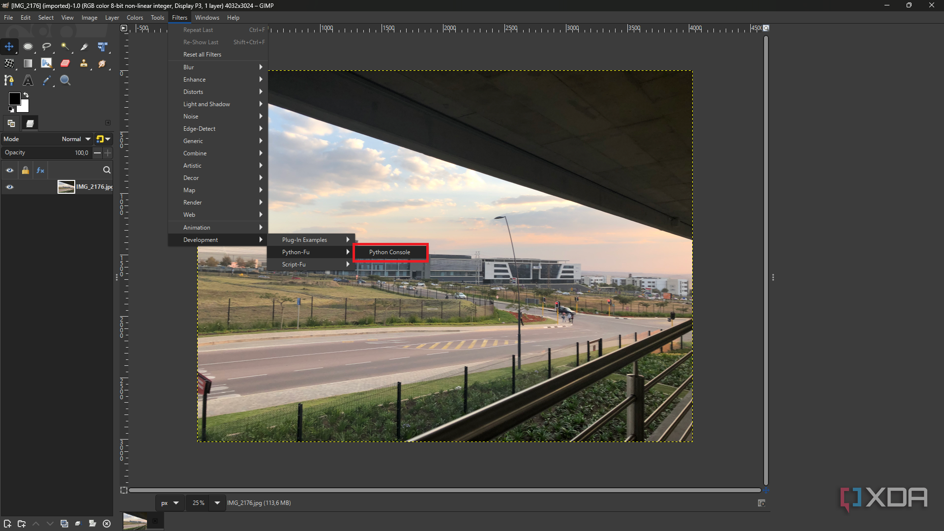Create a new layer

[x=7, y=524]
